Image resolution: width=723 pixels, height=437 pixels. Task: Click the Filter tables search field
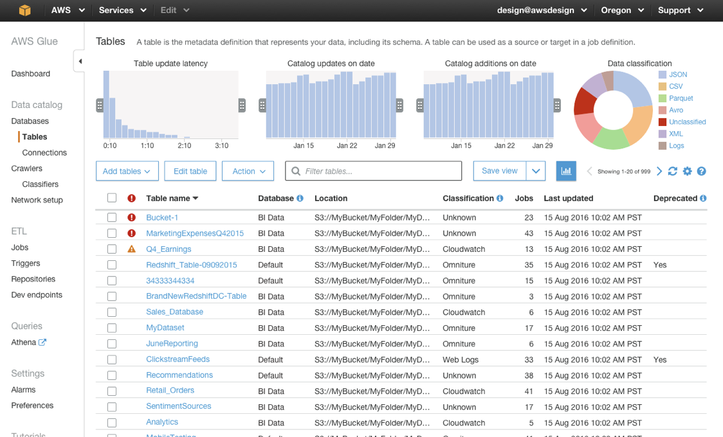pyautogui.click(x=374, y=171)
